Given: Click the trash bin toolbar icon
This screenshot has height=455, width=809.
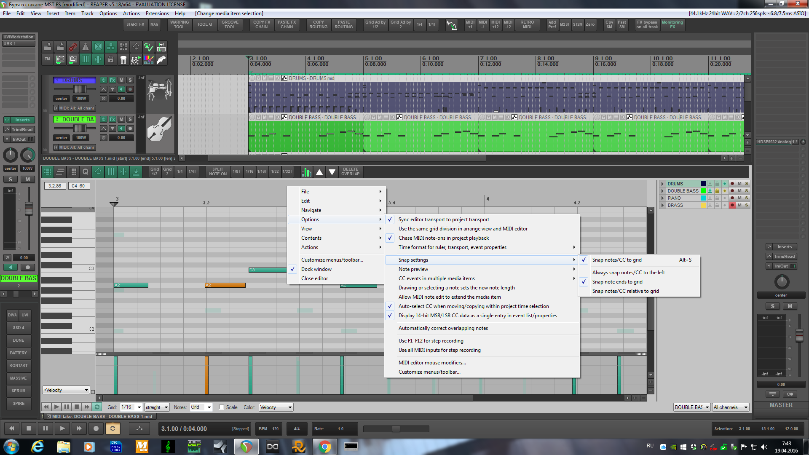Looking at the screenshot, I should [123, 60].
